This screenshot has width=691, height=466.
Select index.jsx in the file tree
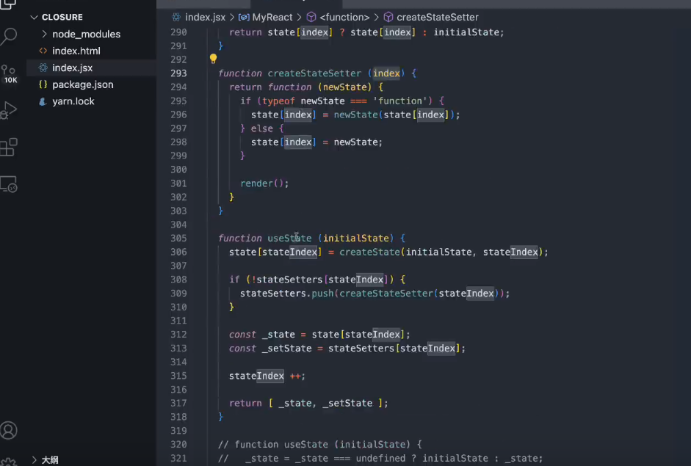[72, 68]
